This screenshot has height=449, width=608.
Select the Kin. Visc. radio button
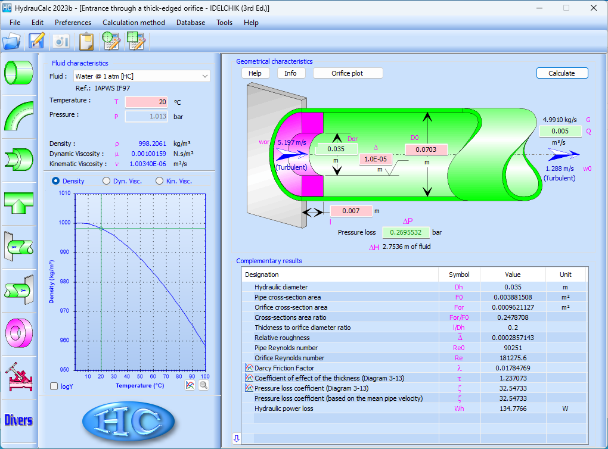tap(159, 181)
